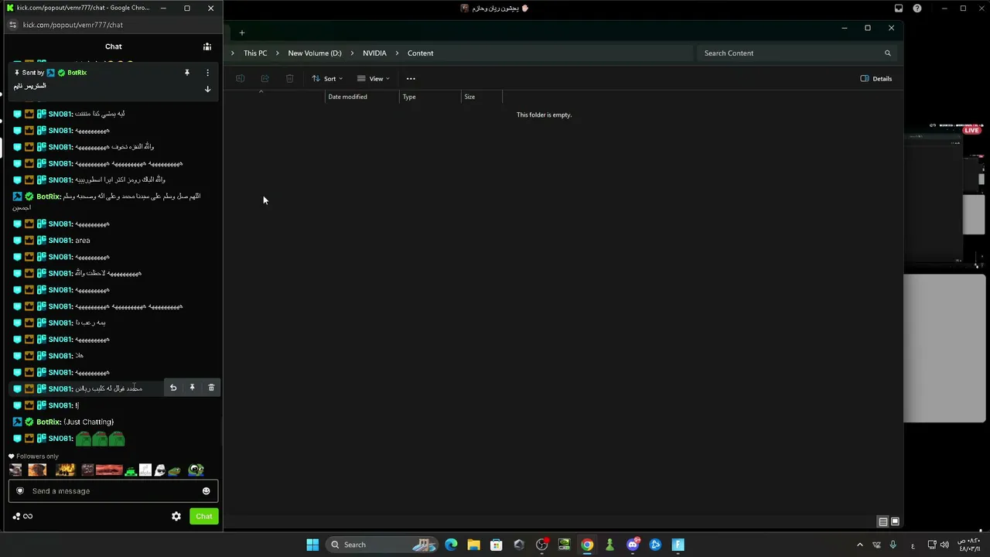990x557 pixels.
Task: Open chat settings gear
Action: pyautogui.click(x=176, y=516)
